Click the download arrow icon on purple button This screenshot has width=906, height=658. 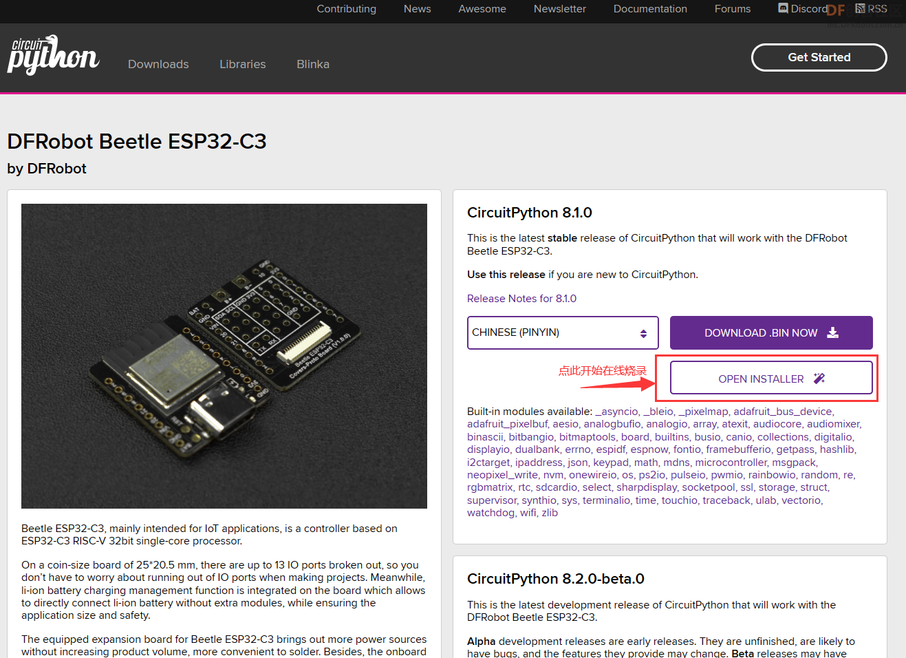pos(832,332)
